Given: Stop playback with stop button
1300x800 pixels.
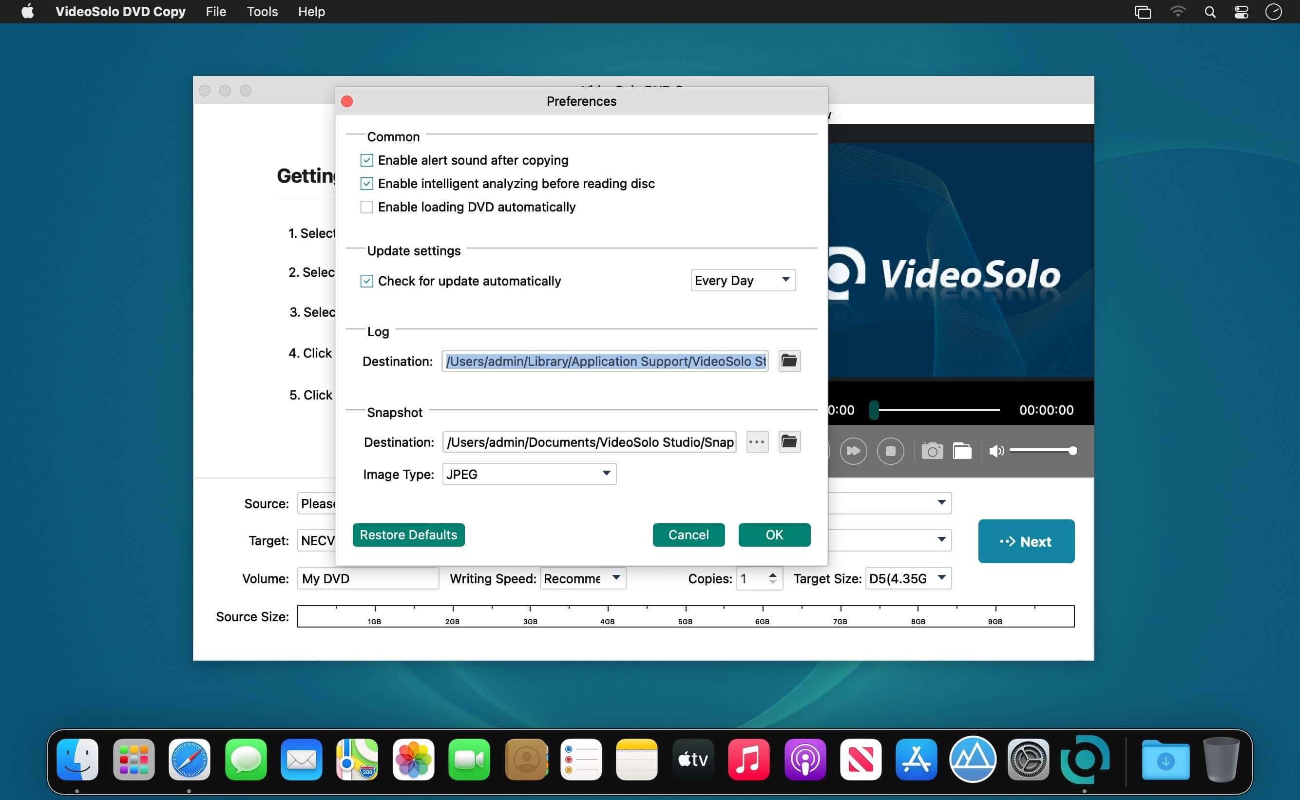Looking at the screenshot, I should pos(891,451).
